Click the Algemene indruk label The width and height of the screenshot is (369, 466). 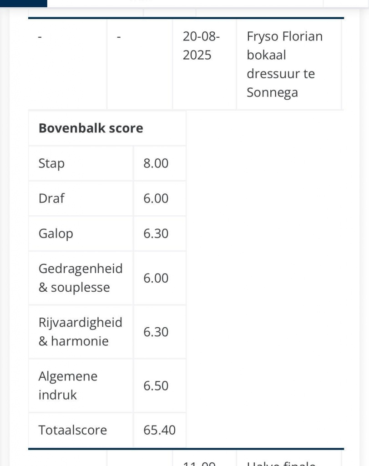pos(68,385)
